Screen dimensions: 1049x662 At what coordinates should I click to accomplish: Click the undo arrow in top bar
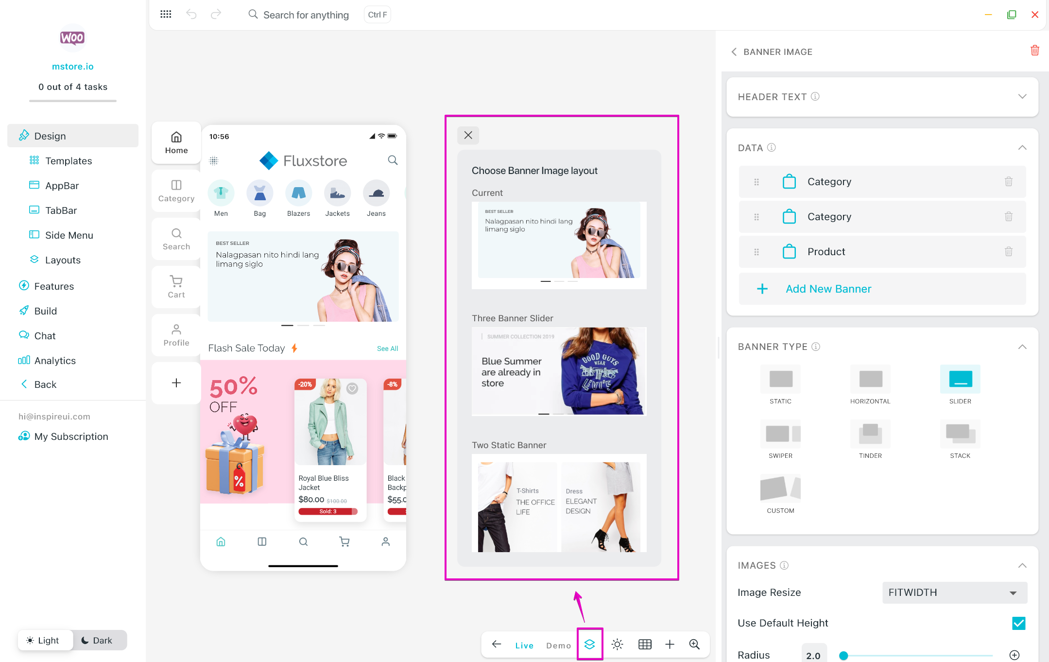tap(191, 14)
